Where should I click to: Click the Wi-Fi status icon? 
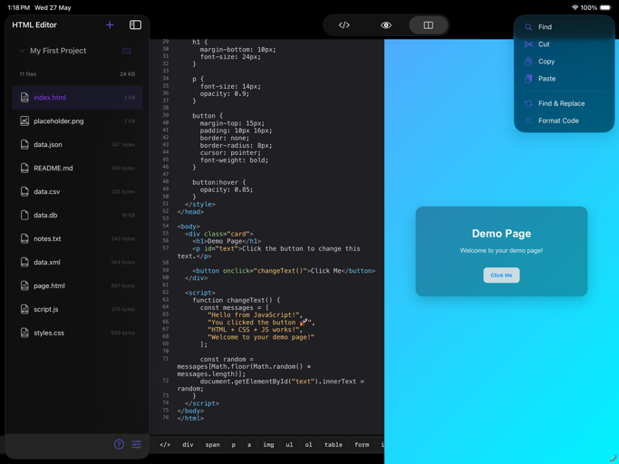tap(575, 7)
